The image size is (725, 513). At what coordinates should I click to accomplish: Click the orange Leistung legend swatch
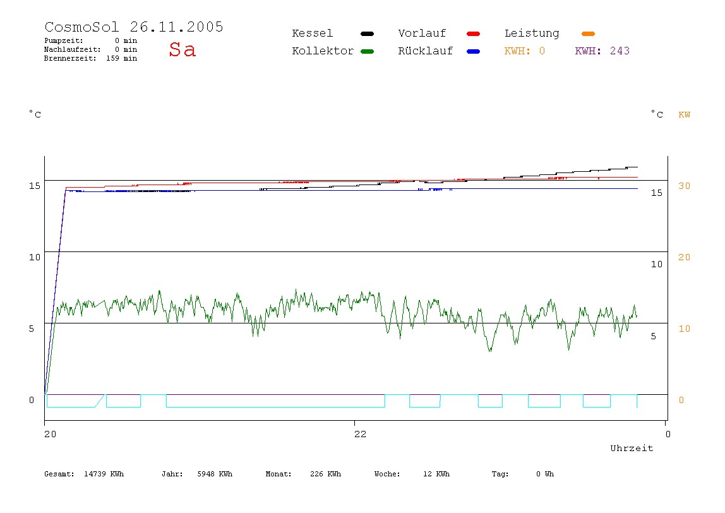pos(588,33)
